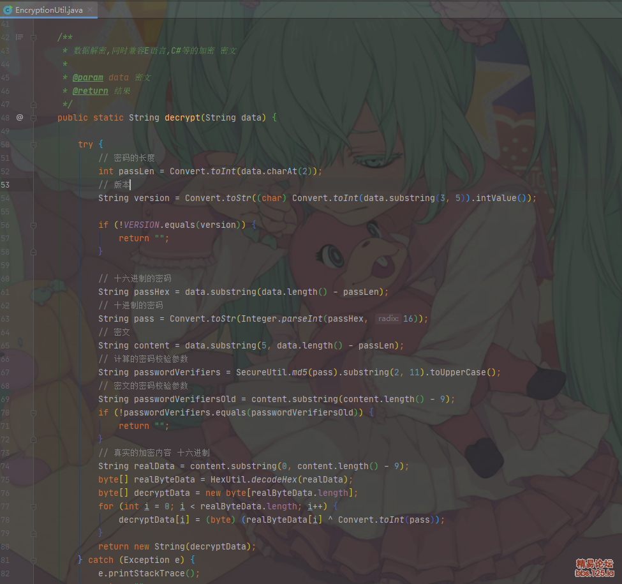This screenshot has width=622, height=584.
Task: Click the 'content' variable declaration on line 65
Action: tap(152, 345)
